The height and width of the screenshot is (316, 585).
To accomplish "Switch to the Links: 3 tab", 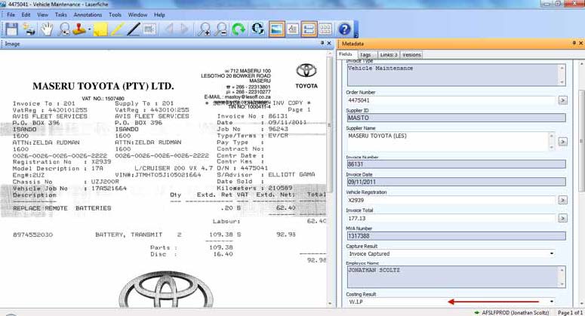I will coord(389,55).
